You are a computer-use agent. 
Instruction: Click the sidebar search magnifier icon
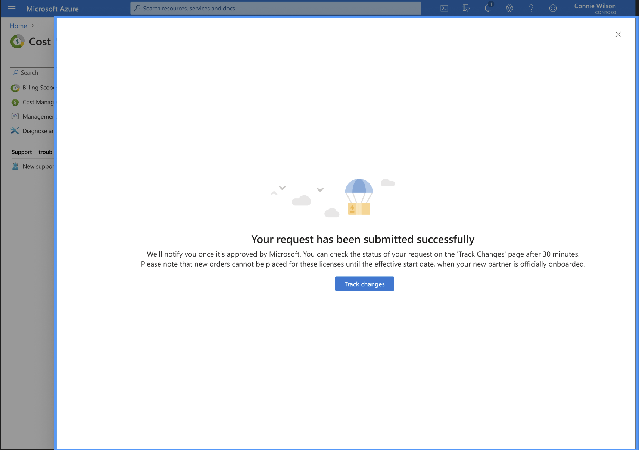pos(16,73)
